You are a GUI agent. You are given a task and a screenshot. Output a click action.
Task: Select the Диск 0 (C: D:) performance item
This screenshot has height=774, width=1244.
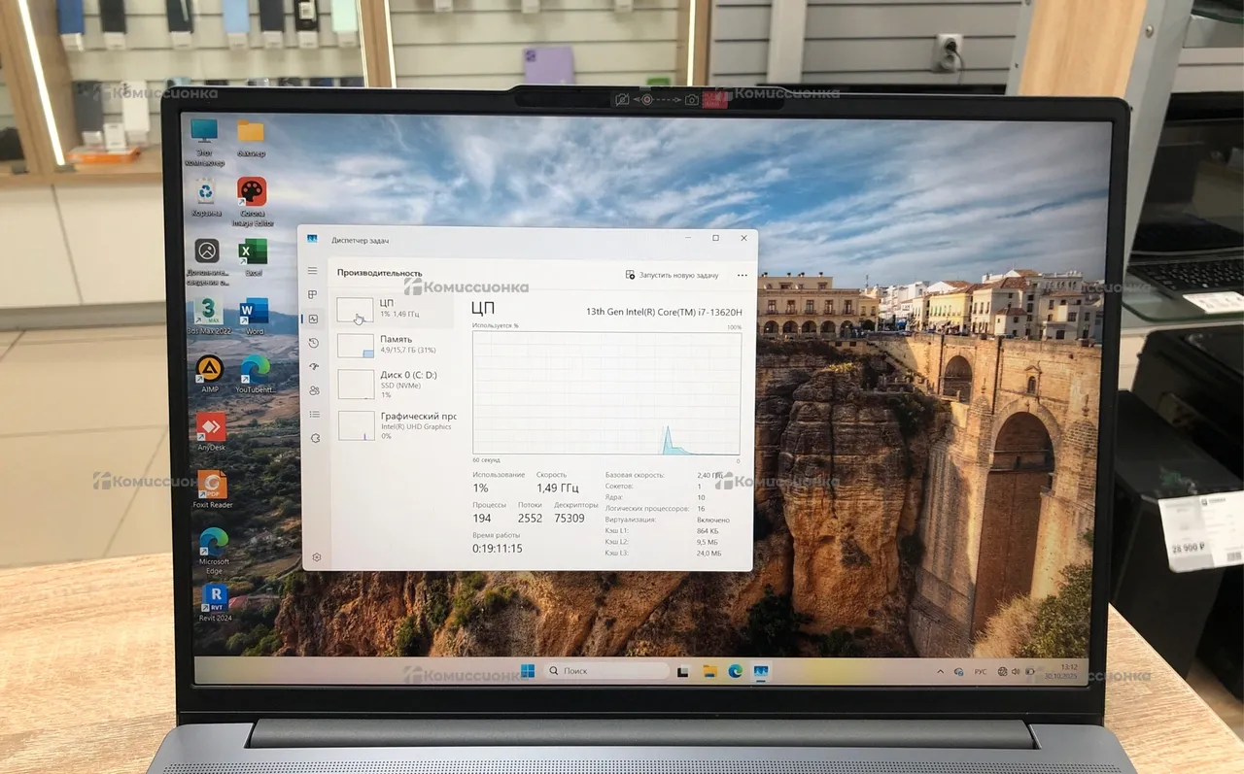(x=394, y=384)
